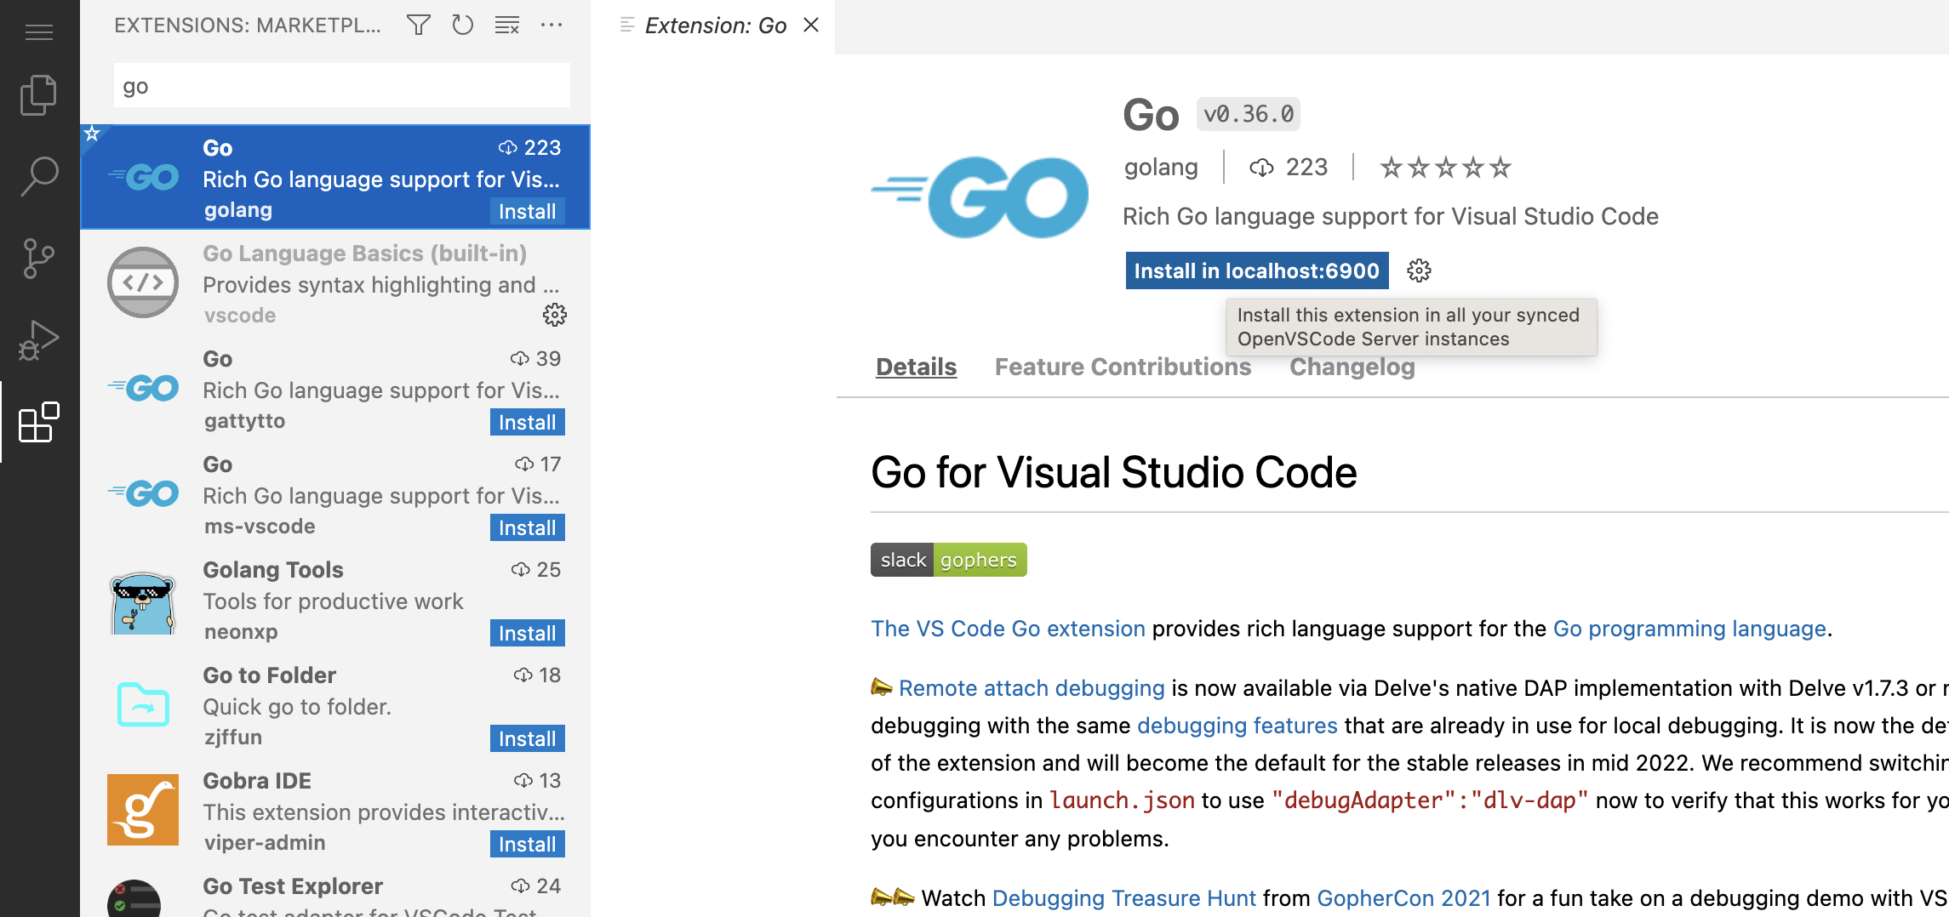Click the five-star rating in details
Screen dimensions: 1949x917
[x=1445, y=167]
